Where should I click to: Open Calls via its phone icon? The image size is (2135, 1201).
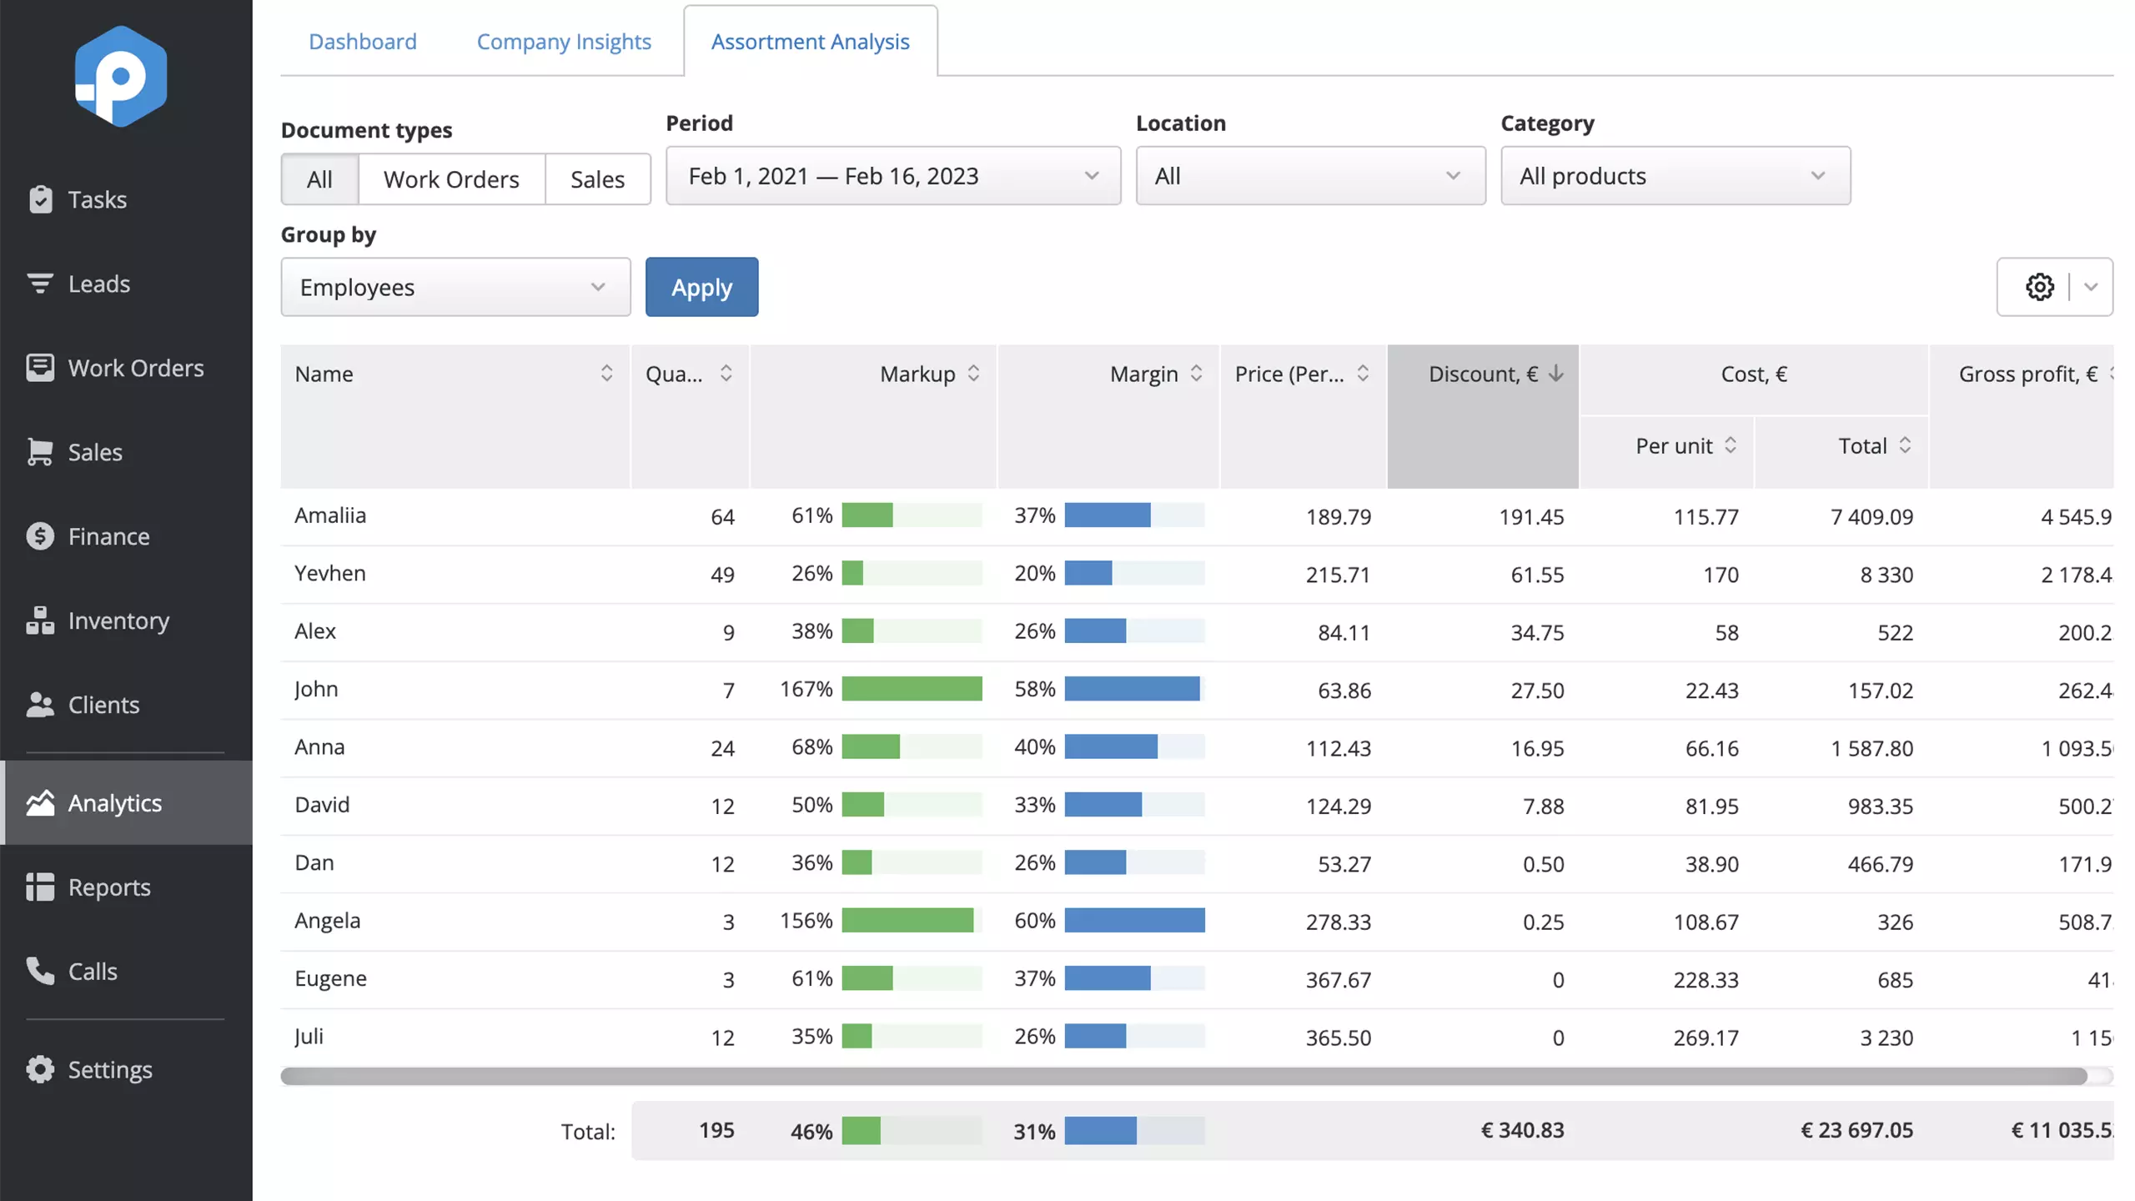[x=40, y=971]
